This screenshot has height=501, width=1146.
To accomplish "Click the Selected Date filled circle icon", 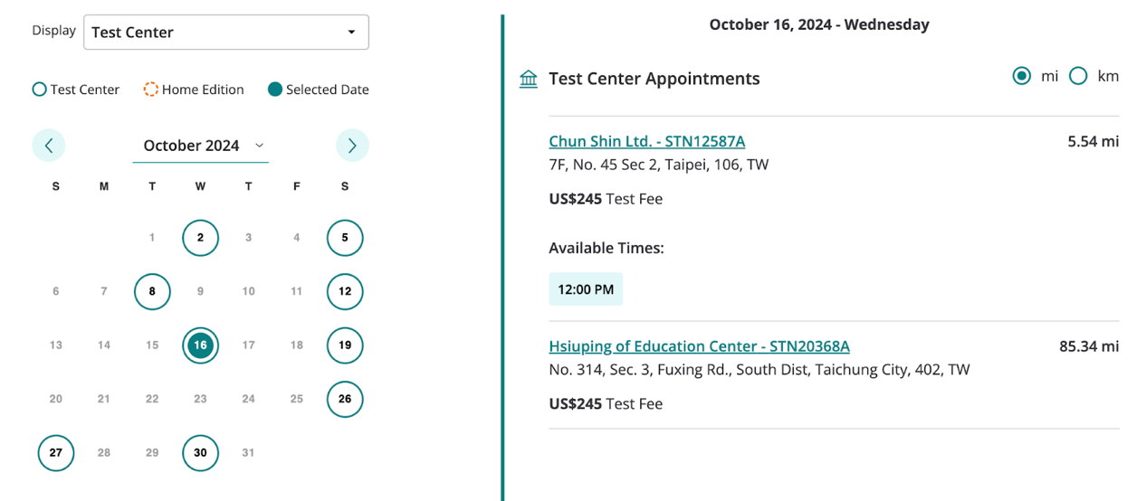I will tap(275, 90).
